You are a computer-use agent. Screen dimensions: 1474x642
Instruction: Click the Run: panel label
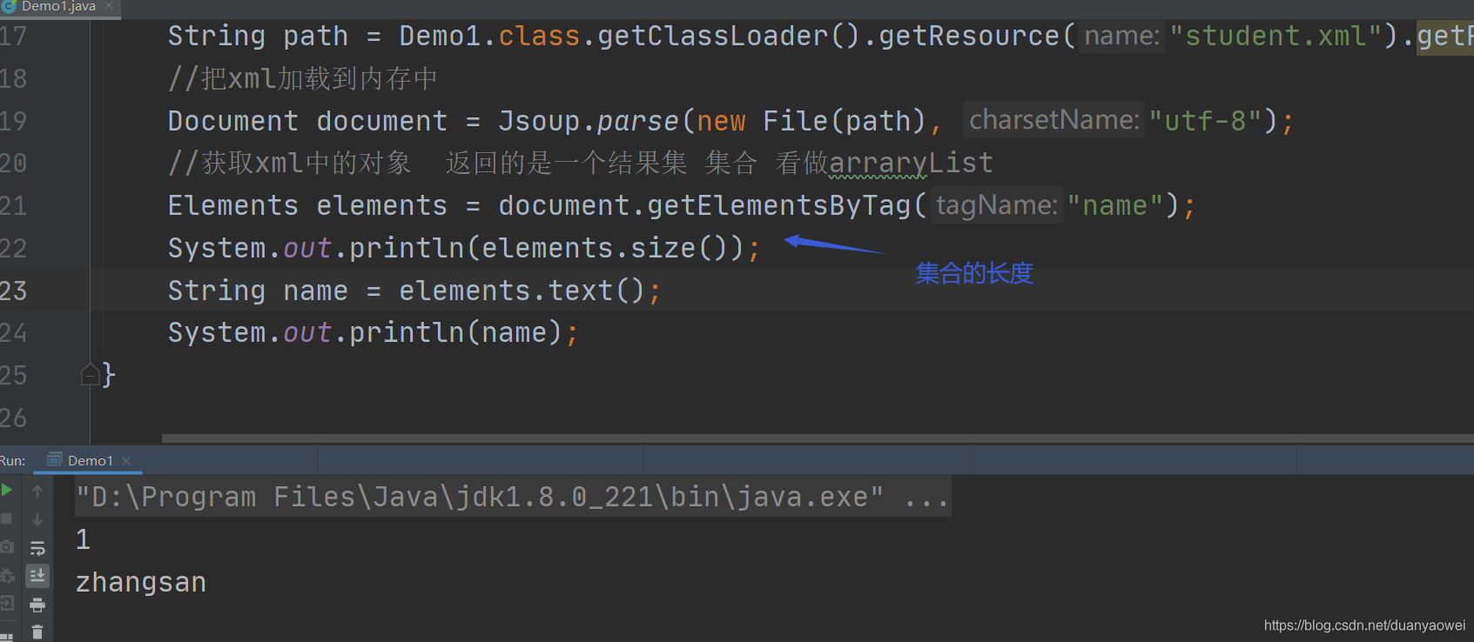tap(13, 460)
